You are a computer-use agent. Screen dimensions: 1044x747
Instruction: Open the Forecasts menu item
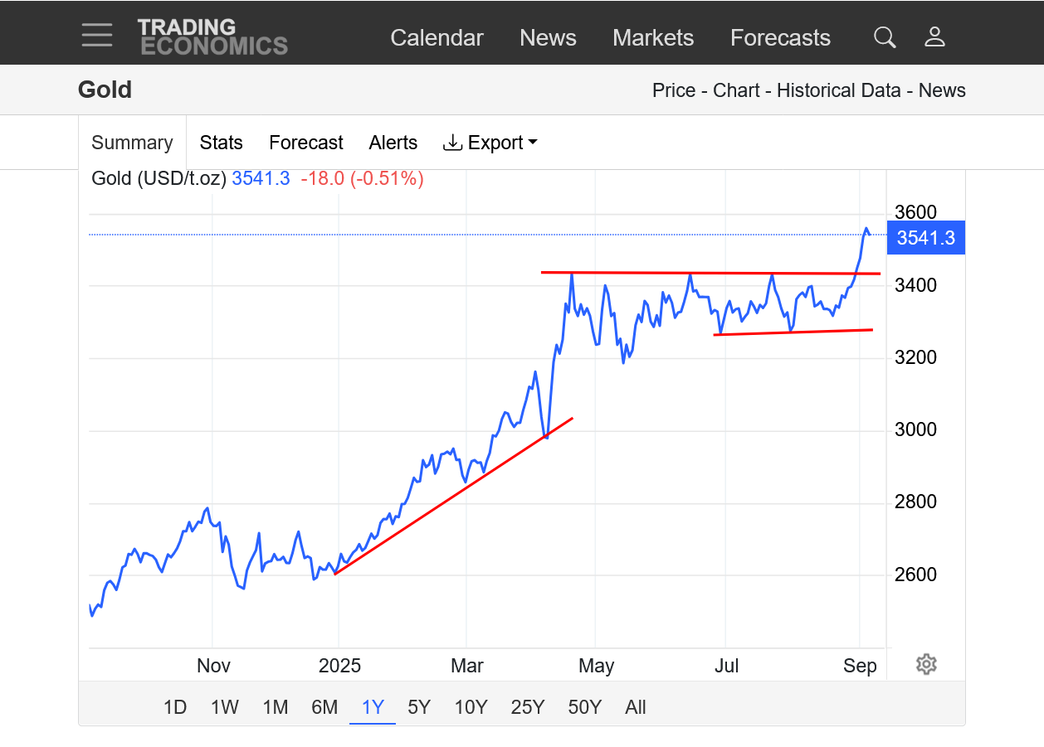pos(780,38)
